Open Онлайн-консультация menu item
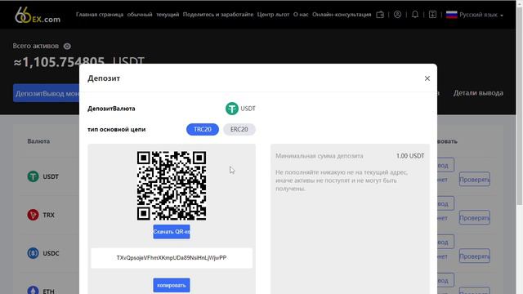 coord(342,15)
